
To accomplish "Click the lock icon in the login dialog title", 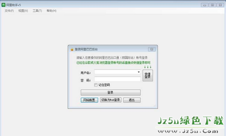I will pyautogui.click(x=72, y=49).
